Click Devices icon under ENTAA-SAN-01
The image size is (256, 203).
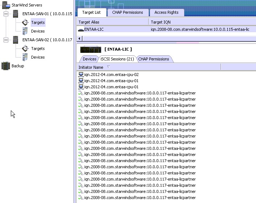(25, 31)
